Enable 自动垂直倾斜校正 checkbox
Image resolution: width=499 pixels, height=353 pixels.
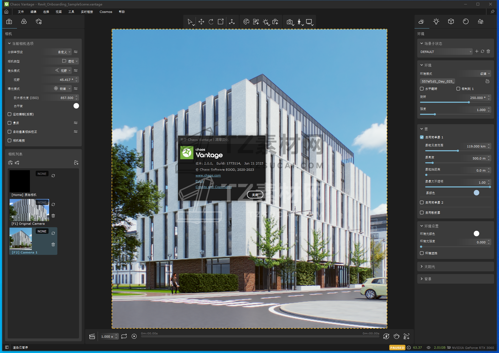click(10, 132)
